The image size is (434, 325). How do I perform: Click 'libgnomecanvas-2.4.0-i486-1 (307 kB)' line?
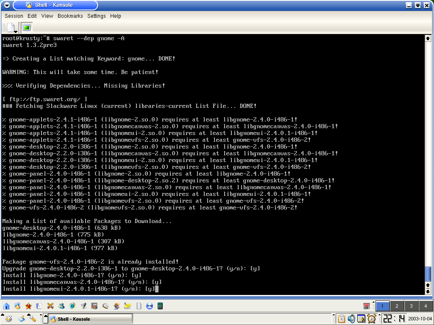[64, 242]
